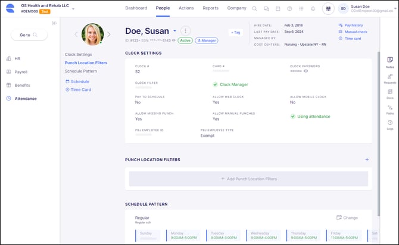Open the calendar icon in top bar

point(278,9)
